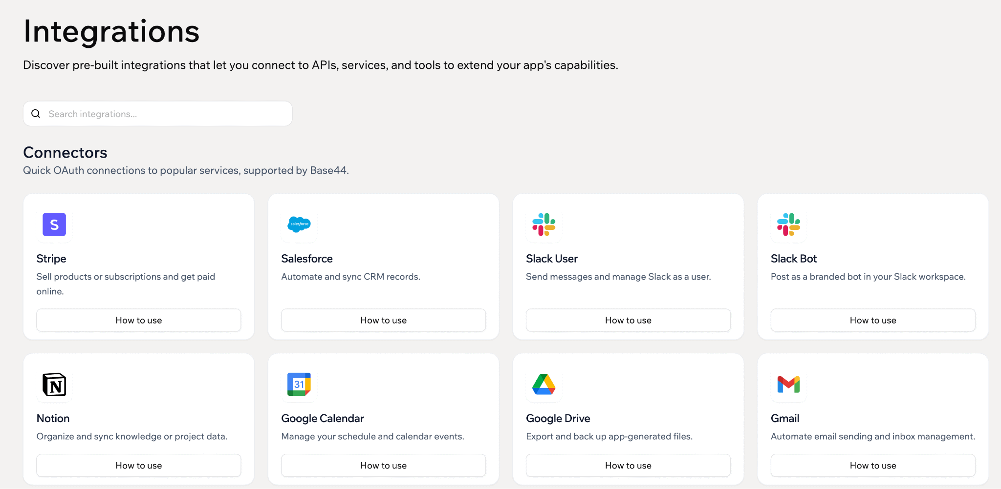Click the Slack Bot logo icon
Image resolution: width=1001 pixels, height=489 pixels.
click(789, 224)
